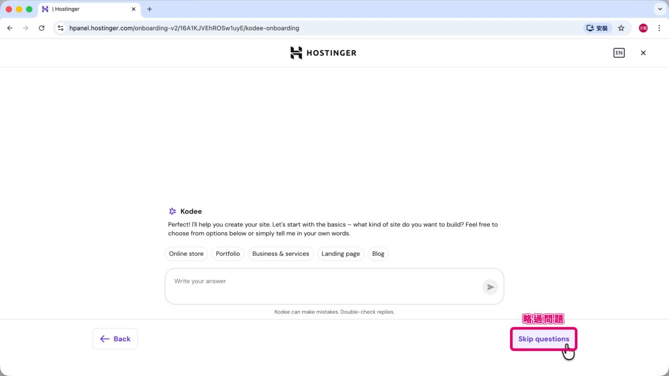Click the Hostinger logo in the header

[x=323, y=53]
